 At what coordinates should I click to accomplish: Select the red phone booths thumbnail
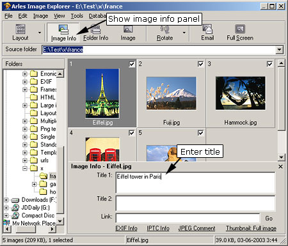coord(102,150)
